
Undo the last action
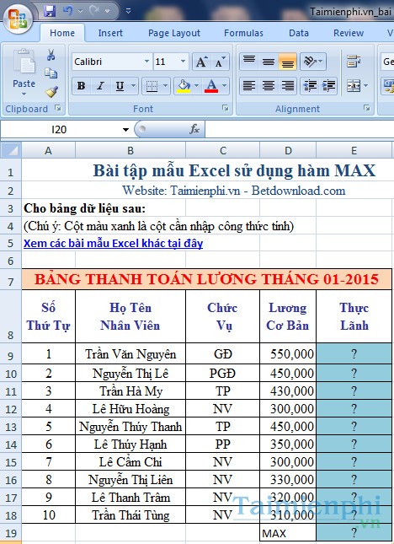coord(67,11)
